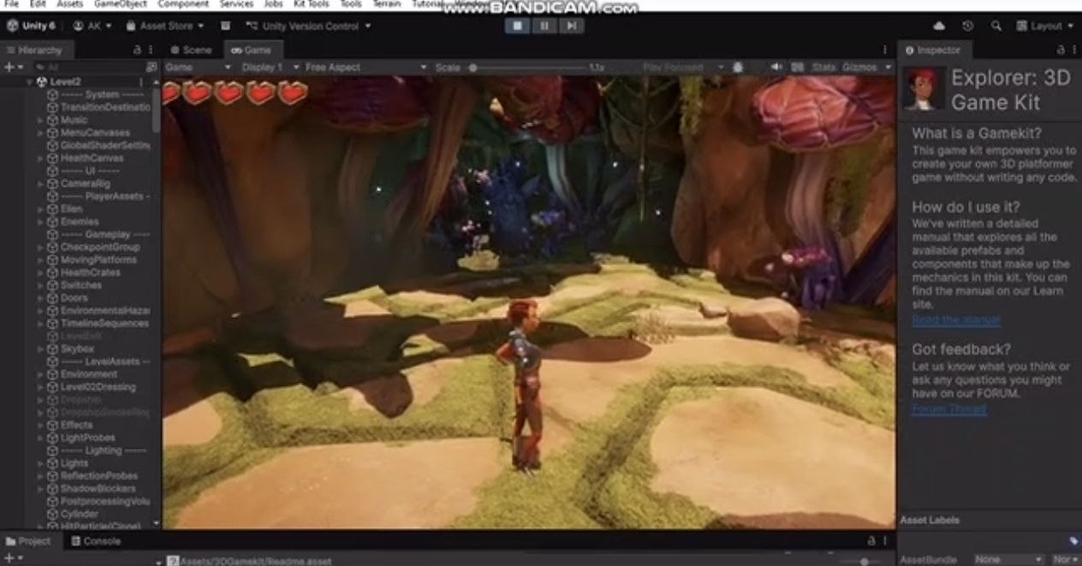Click the Read the manual link
1082x566 pixels.
click(955, 319)
